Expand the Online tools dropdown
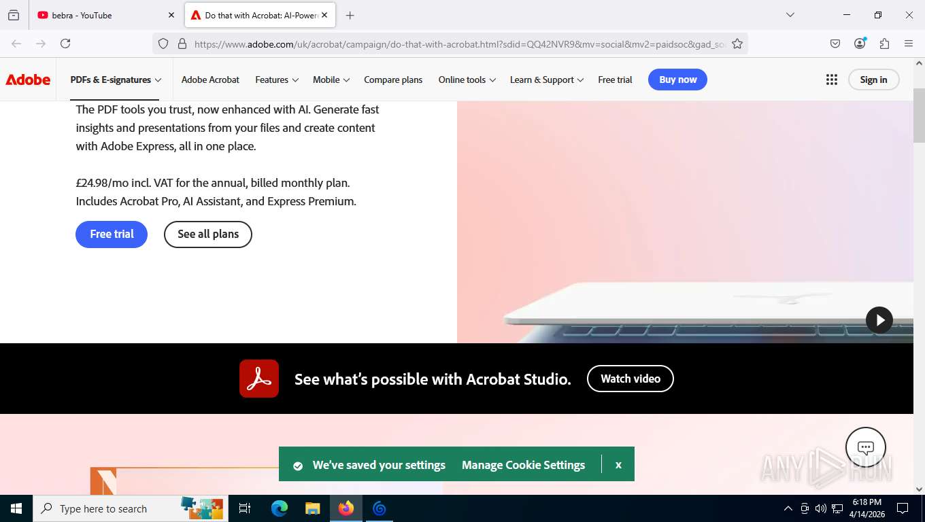 (x=467, y=80)
